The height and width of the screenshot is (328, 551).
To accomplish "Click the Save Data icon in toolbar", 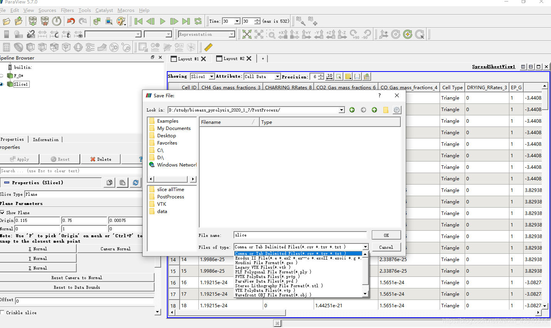I will [x=18, y=22].
